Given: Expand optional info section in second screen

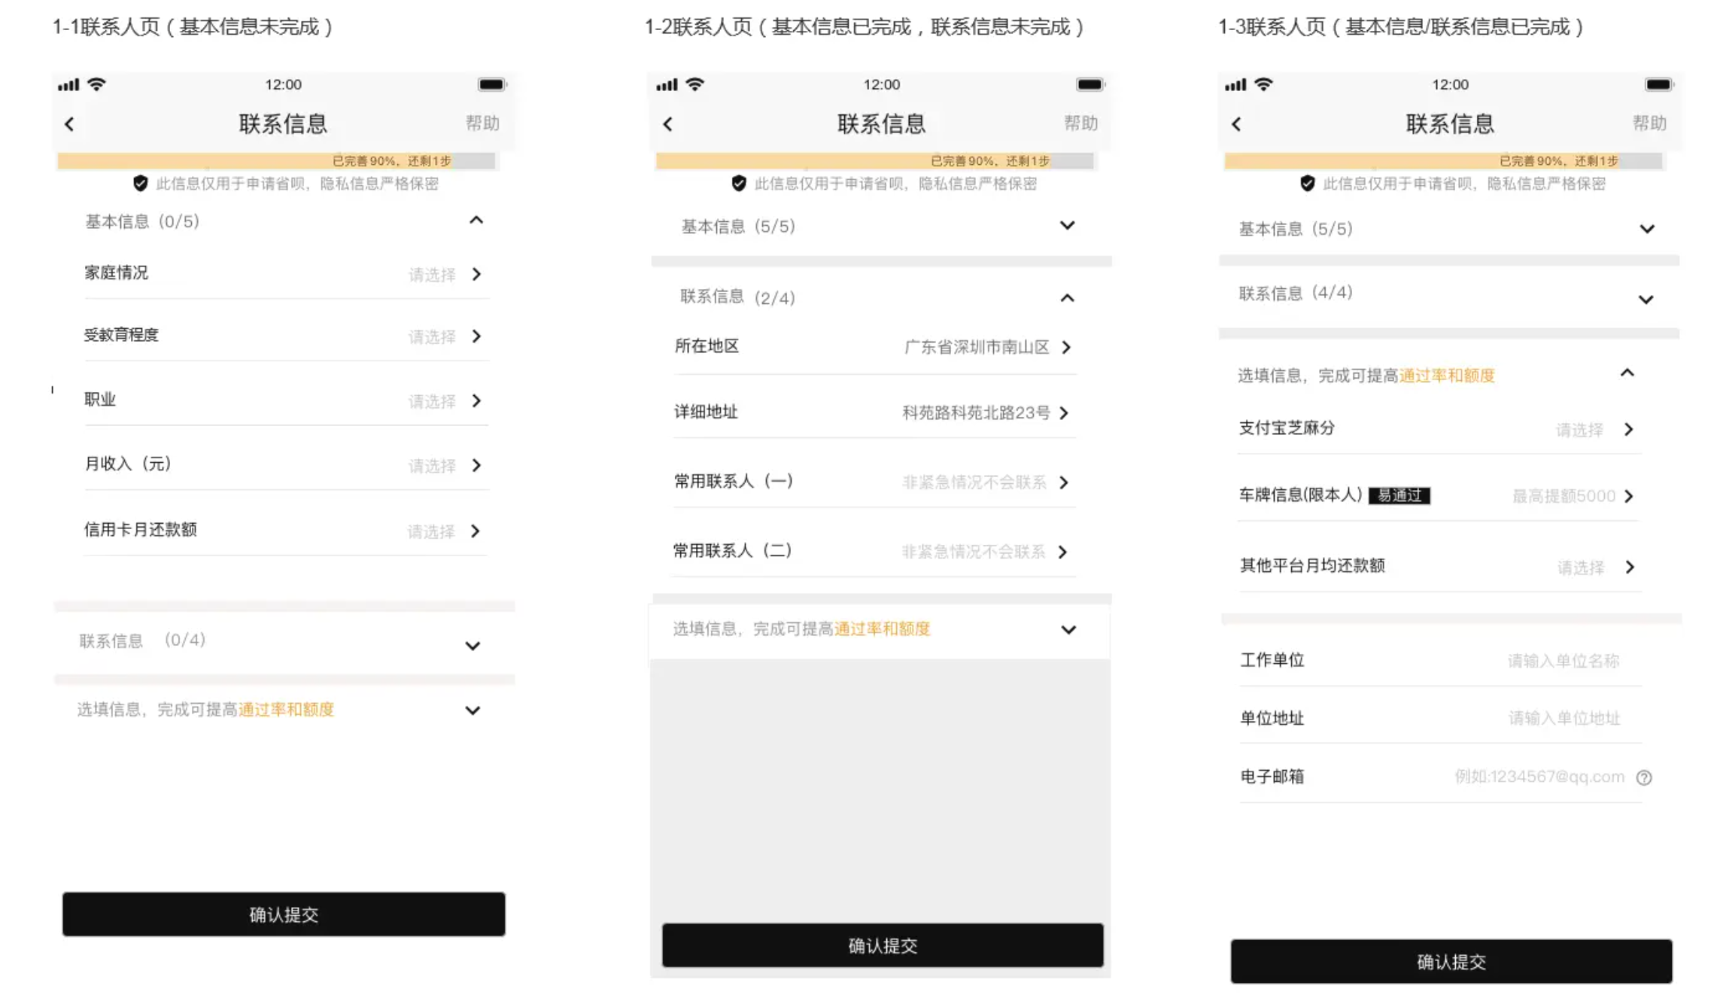Looking at the screenshot, I should pyautogui.click(x=1068, y=630).
